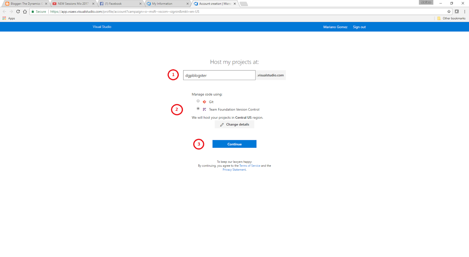Switch to the NEW Sessions Mix 2017 tab
The height and width of the screenshot is (257, 469).
(73, 4)
